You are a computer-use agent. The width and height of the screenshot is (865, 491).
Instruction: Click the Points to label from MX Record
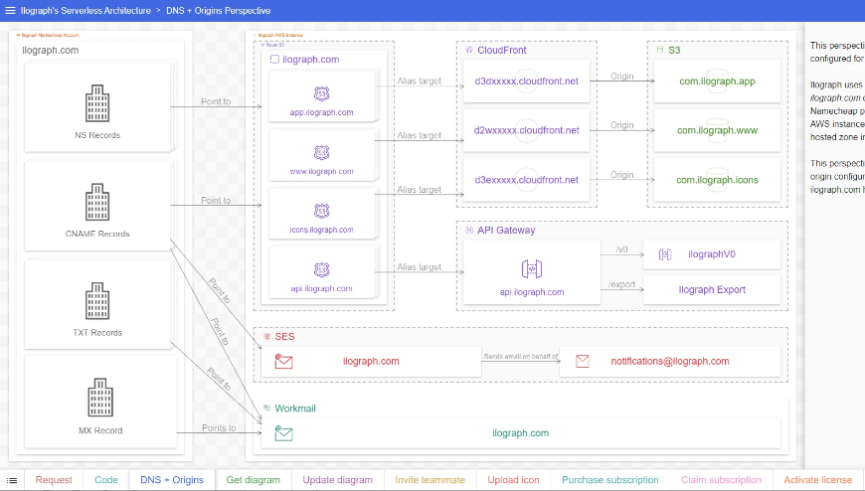click(x=219, y=428)
